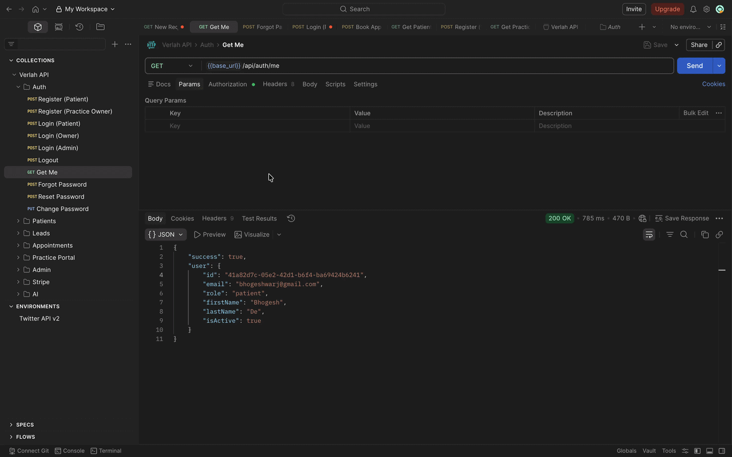Screen dimensions: 732x457
Task: Collapse the Auth folder
Action: (18, 87)
